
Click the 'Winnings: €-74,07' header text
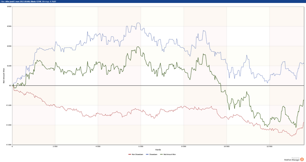click(x=49, y=1)
